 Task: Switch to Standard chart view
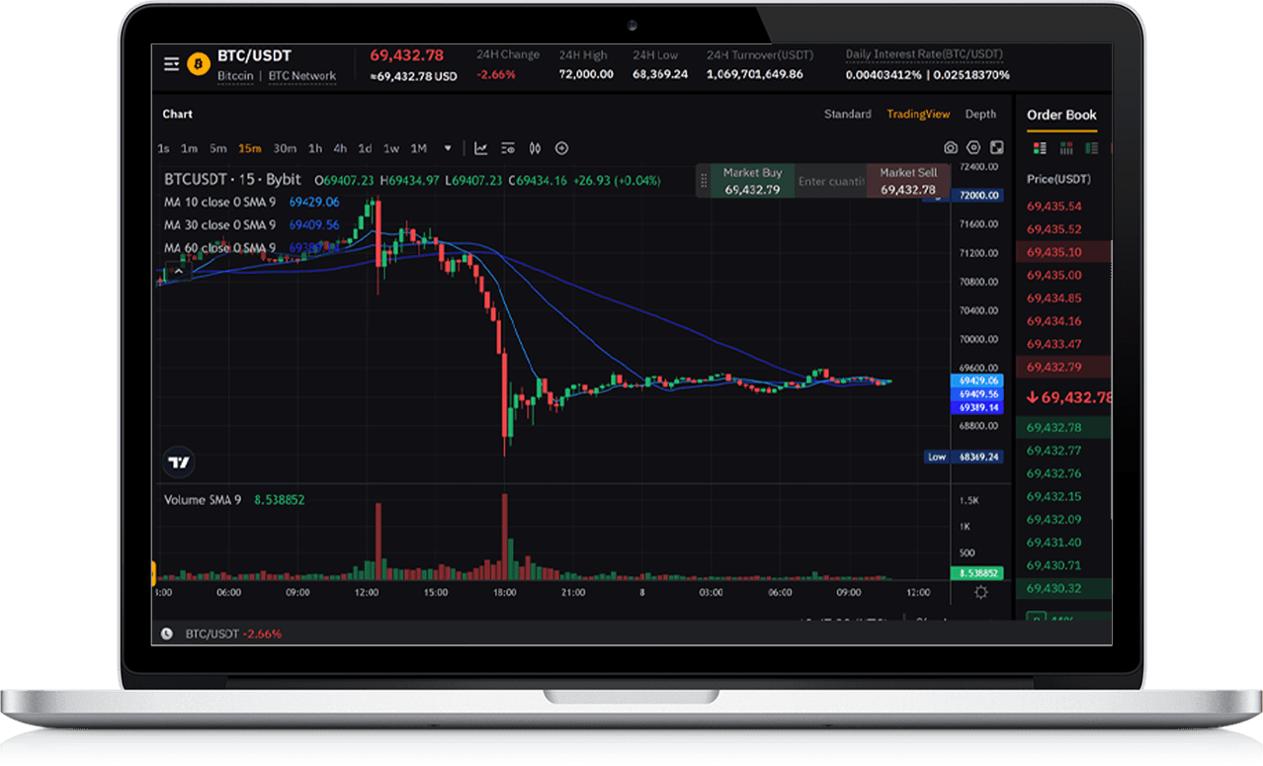coord(848,115)
